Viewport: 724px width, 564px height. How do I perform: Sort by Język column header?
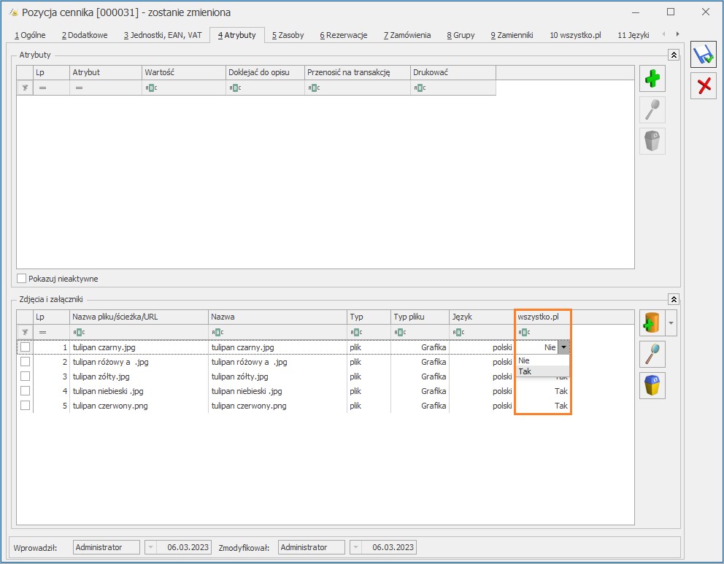482,317
